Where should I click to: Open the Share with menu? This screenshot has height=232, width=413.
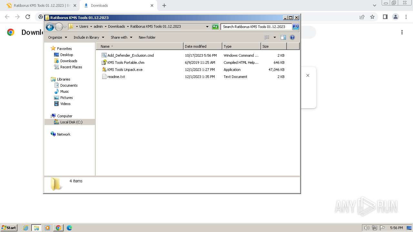point(121,37)
